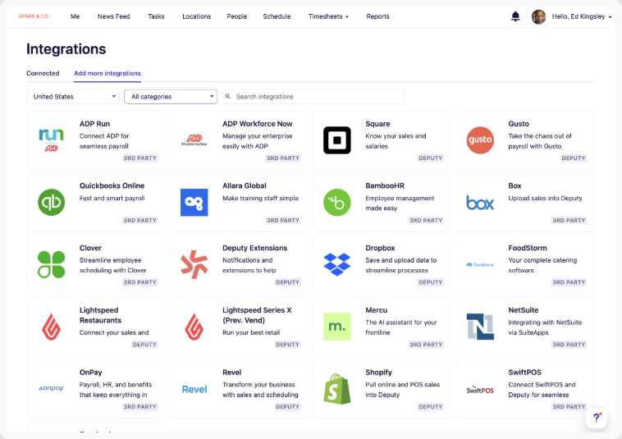Click the Mercu integration title

[x=376, y=310]
